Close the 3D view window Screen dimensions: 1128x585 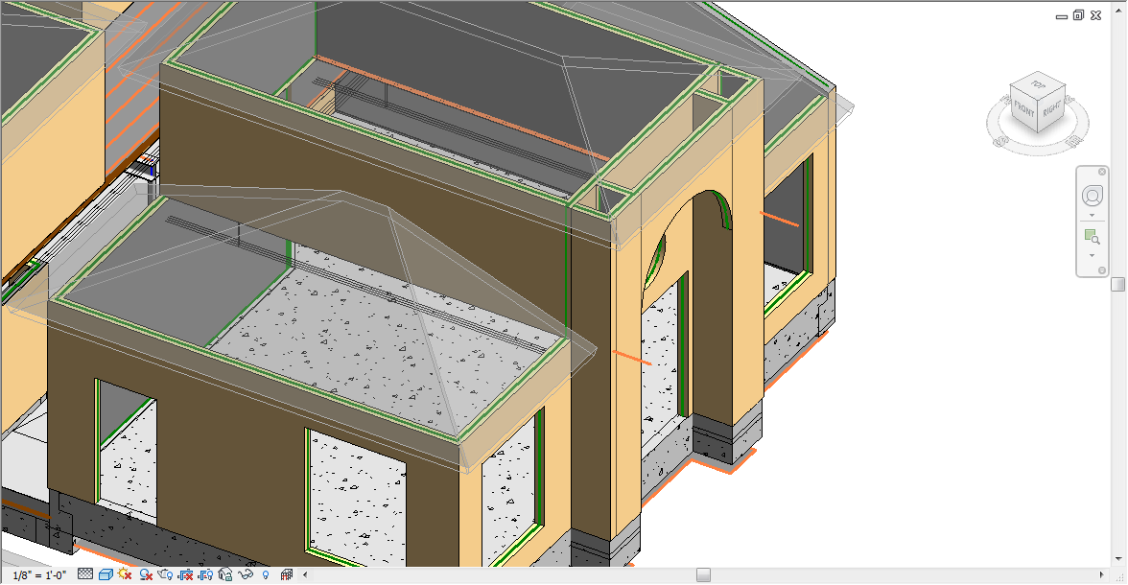click(1095, 15)
